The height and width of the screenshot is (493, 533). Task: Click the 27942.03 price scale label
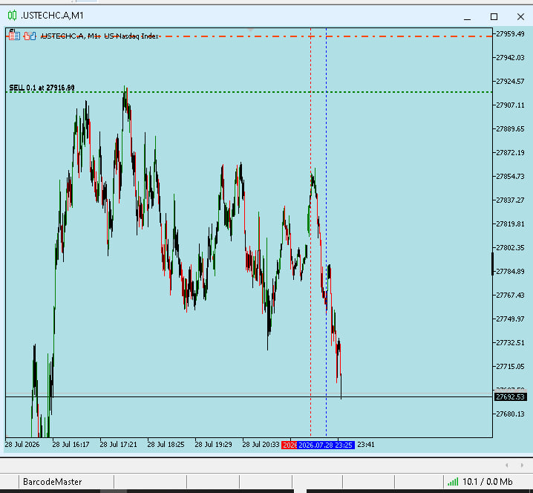coord(510,57)
